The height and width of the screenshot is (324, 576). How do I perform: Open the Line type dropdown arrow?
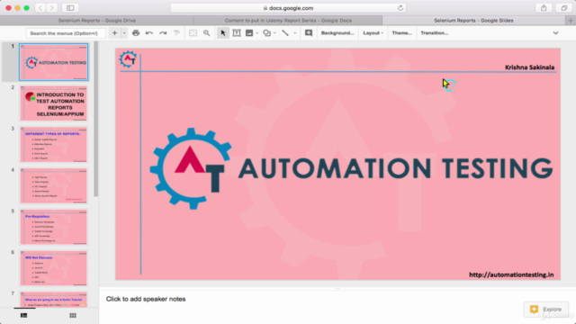click(294, 33)
